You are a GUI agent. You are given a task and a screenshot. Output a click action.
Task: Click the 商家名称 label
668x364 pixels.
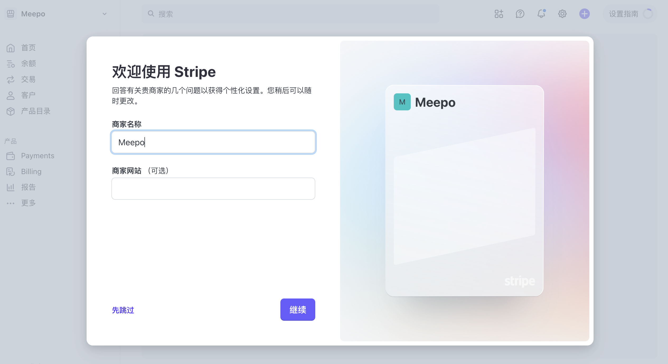click(127, 124)
